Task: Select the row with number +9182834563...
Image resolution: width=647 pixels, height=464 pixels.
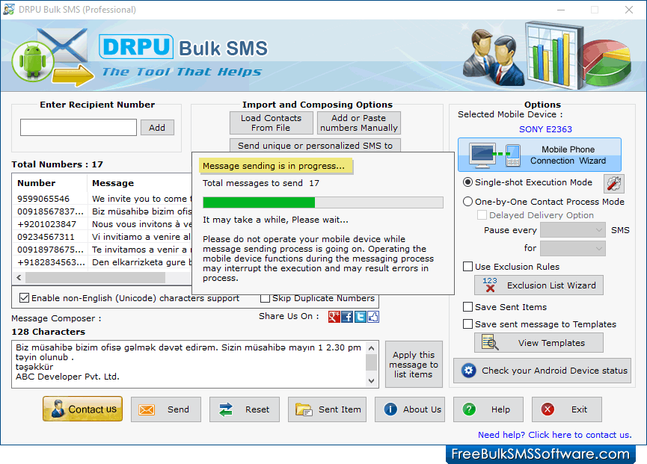Action: click(x=102, y=262)
